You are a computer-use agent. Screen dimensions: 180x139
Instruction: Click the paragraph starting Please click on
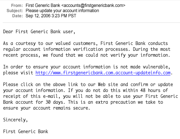point(91,96)
